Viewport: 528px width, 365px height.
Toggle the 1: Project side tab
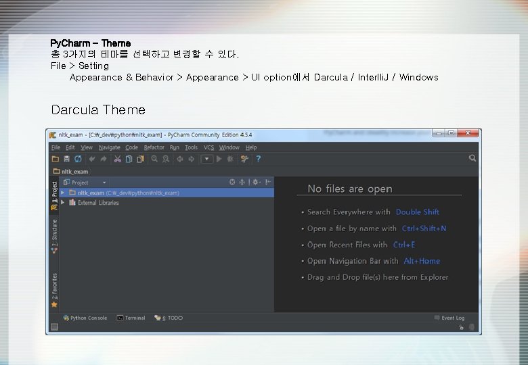(54, 195)
